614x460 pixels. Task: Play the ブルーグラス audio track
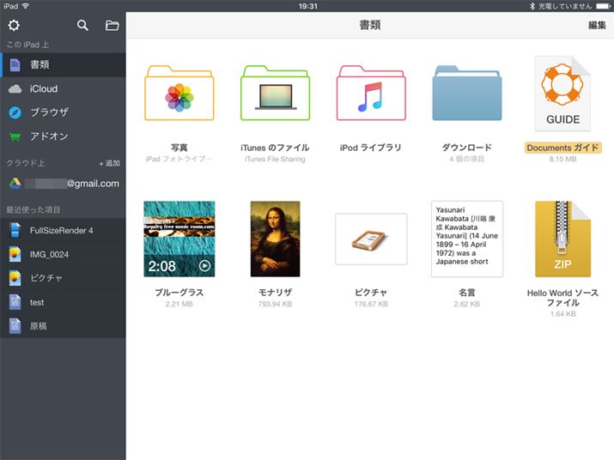tap(179, 239)
